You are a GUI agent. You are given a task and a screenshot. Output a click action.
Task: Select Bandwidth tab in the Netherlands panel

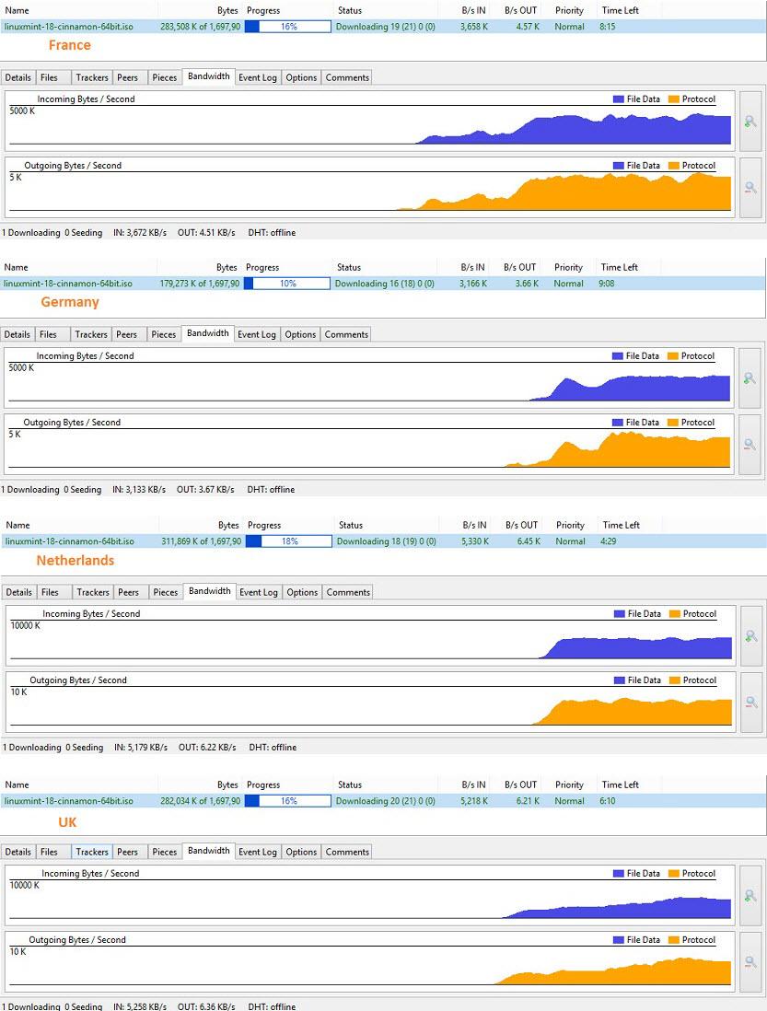(210, 591)
